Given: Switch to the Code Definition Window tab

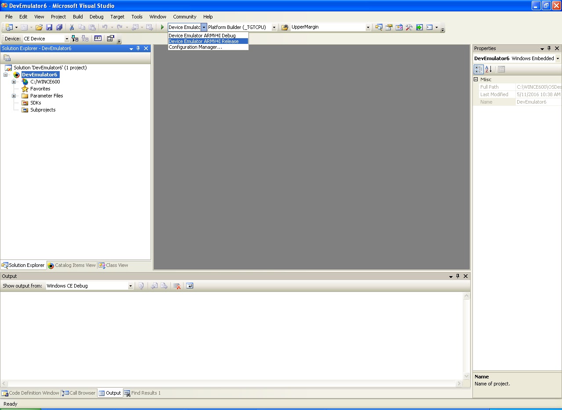Looking at the screenshot, I should pyautogui.click(x=30, y=393).
